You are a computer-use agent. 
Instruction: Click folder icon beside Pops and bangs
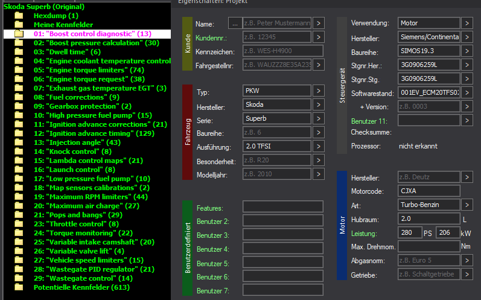19,215
